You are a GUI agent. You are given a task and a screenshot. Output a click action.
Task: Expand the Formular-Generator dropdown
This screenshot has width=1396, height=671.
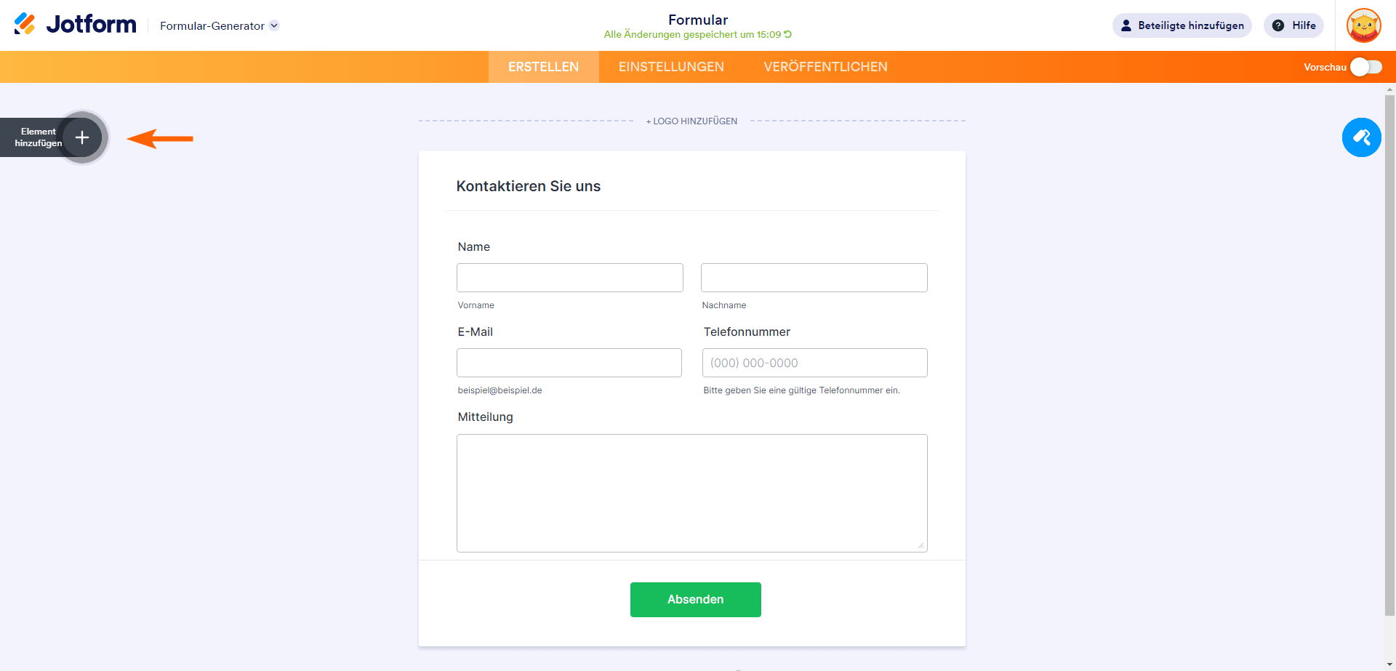coord(274,25)
